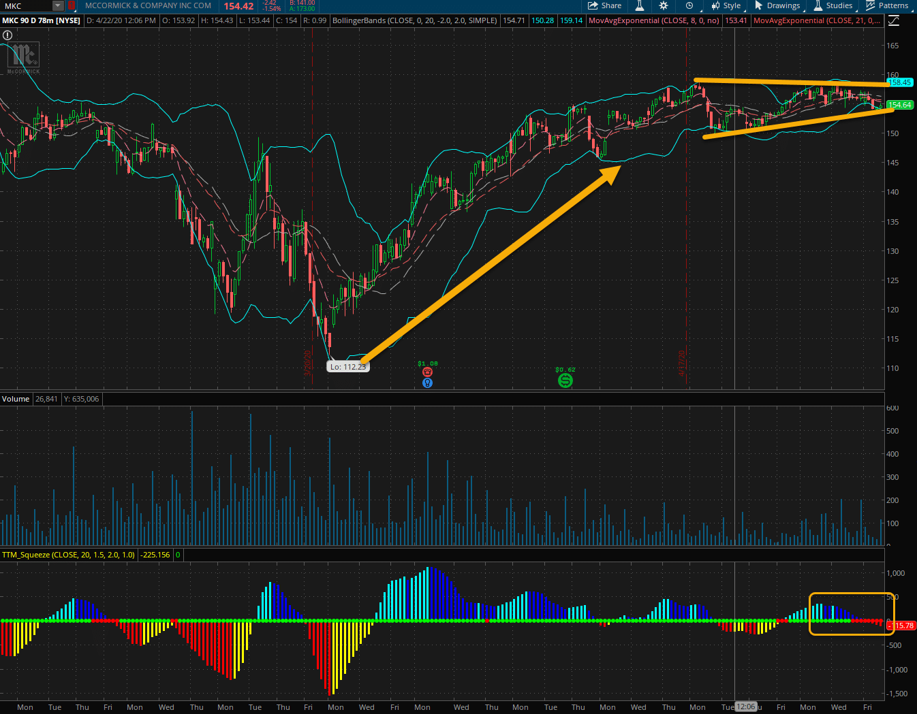Click the Bollinger value 159.14
Image resolution: width=917 pixels, height=714 pixels.
click(x=571, y=20)
